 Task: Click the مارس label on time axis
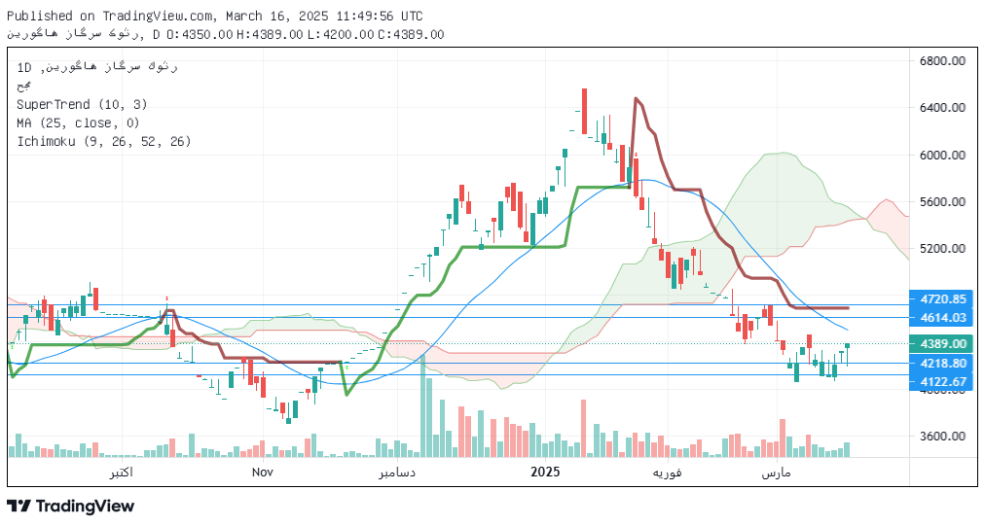[775, 472]
